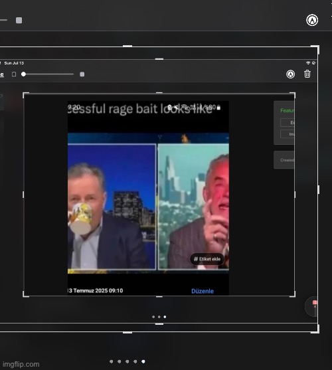Click the outer crop frame top edge handle

click(127, 46)
